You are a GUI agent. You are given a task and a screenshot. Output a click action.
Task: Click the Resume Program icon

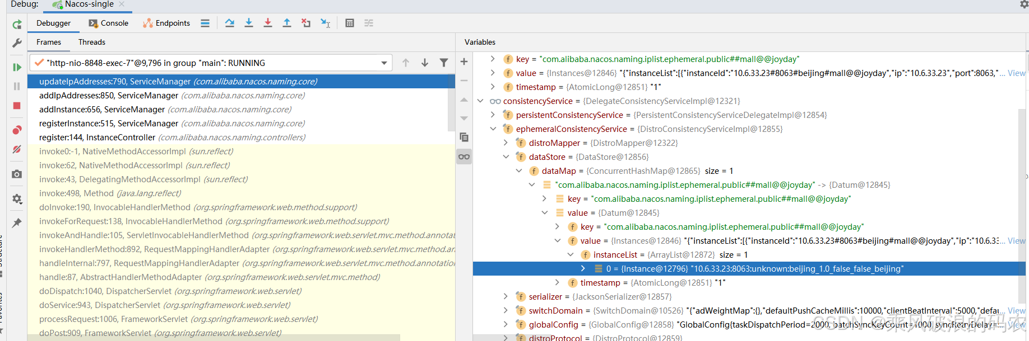point(17,67)
